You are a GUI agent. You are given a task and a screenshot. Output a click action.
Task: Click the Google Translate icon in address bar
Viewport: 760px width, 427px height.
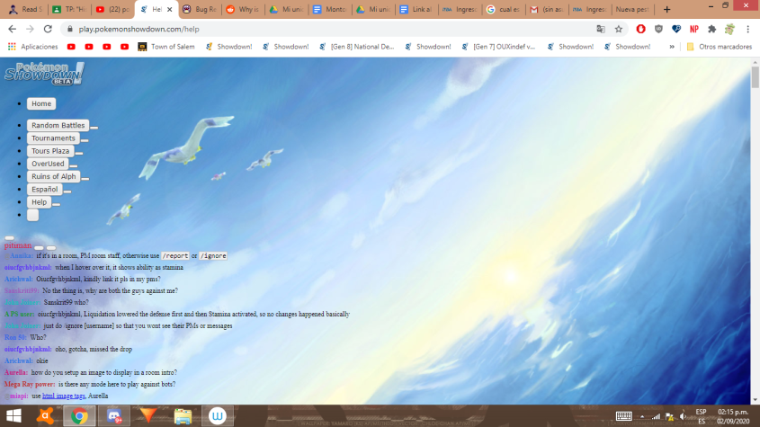click(x=600, y=29)
